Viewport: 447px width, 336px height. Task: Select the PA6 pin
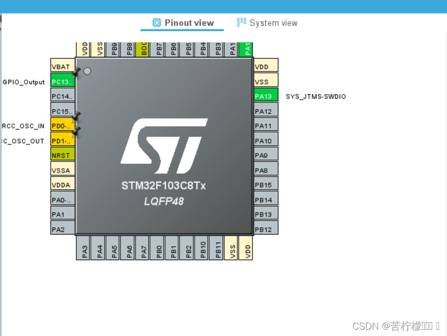coord(127,248)
